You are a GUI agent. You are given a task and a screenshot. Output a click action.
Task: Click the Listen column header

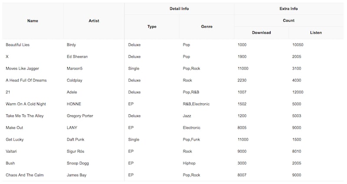click(316, 32)
